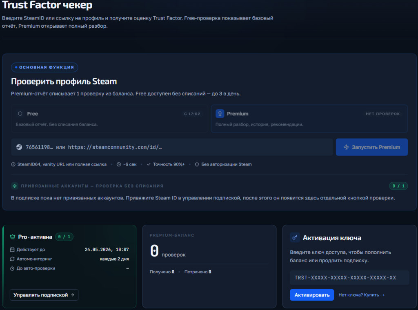418x310 pixels.
Task: Click the shield icon on Free card
Action: coord(20,114)
